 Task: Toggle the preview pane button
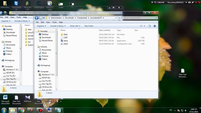(x=149, y=26)
